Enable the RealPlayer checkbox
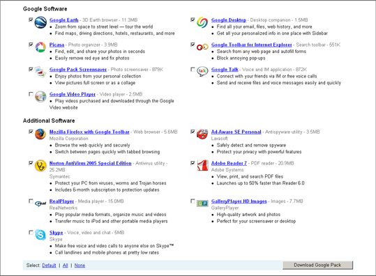Image resolution: width=376 pixels, height=276 pixels. click(x=31, y=201)
